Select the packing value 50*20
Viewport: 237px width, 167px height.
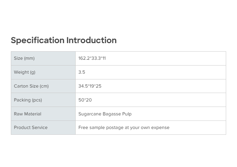point(85,100)
